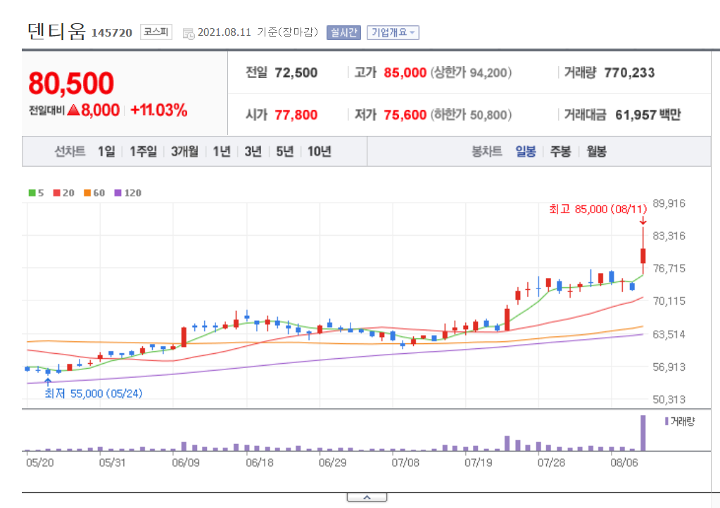Viewport: 720px width, 508px height.
Task: Click the 05/20 date axis label
Action: (40, 462)
